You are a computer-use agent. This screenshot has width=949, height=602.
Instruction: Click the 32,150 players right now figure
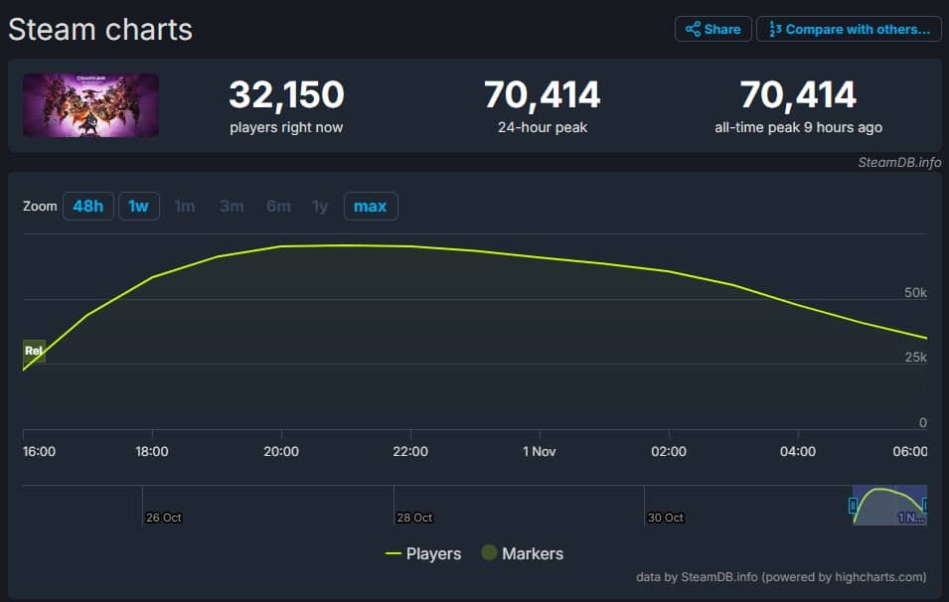286,95
